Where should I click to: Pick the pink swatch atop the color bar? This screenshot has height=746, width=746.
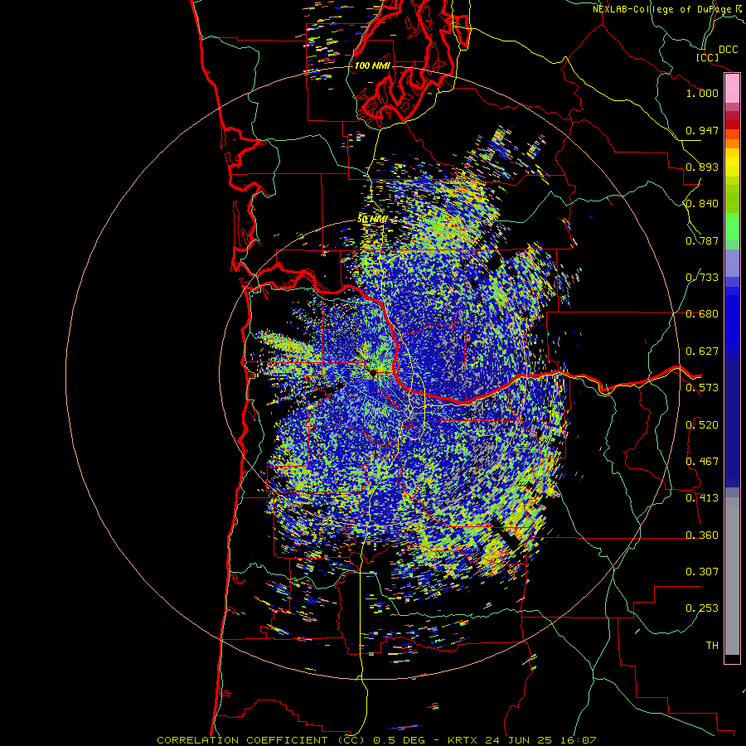(x=732, y=89)
